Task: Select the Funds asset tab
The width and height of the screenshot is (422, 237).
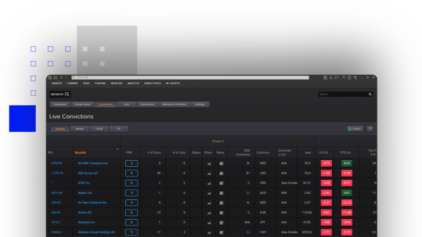Action: click(99, 129)
